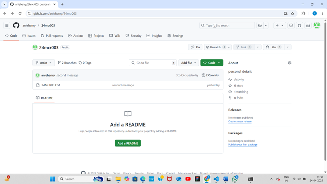Open the GitHub hamburger navigation menu

pyautogui.click(x=7, y=25)
